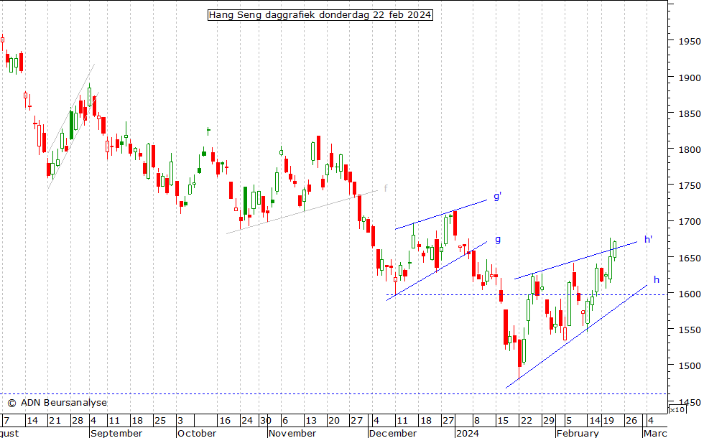
Task: Click the "x10" scale multiplier label
Action: point(677,410)
